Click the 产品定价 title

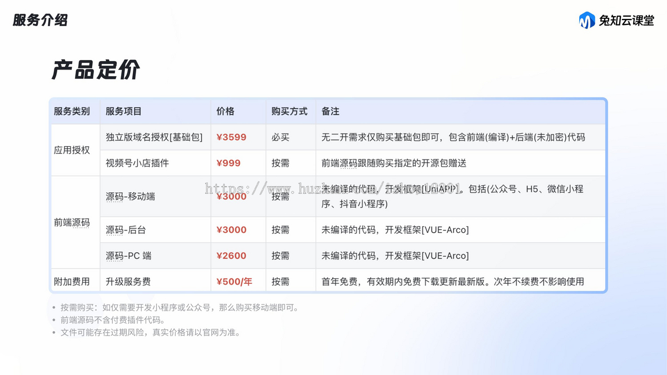(x=96, y=71)
